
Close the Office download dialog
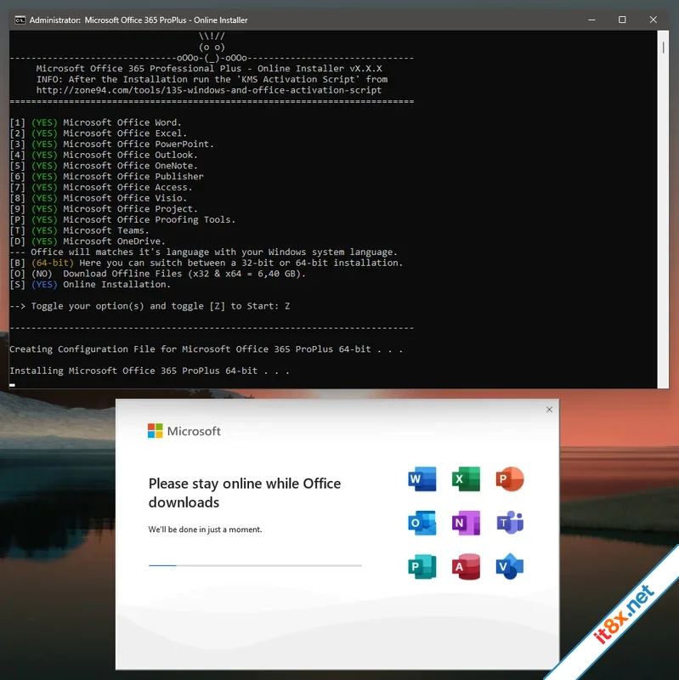click(549, 410)
